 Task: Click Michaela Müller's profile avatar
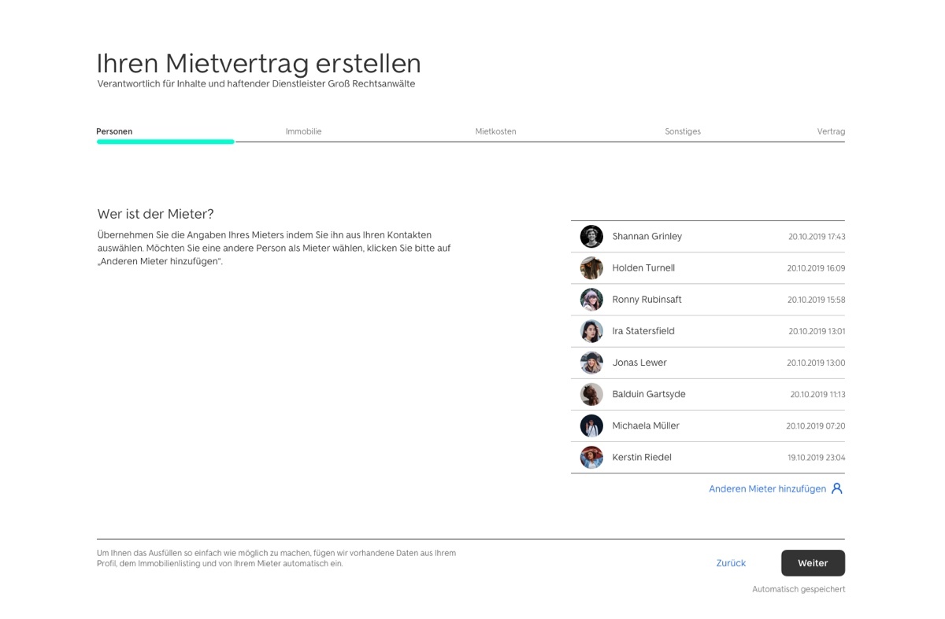(591, 426)
